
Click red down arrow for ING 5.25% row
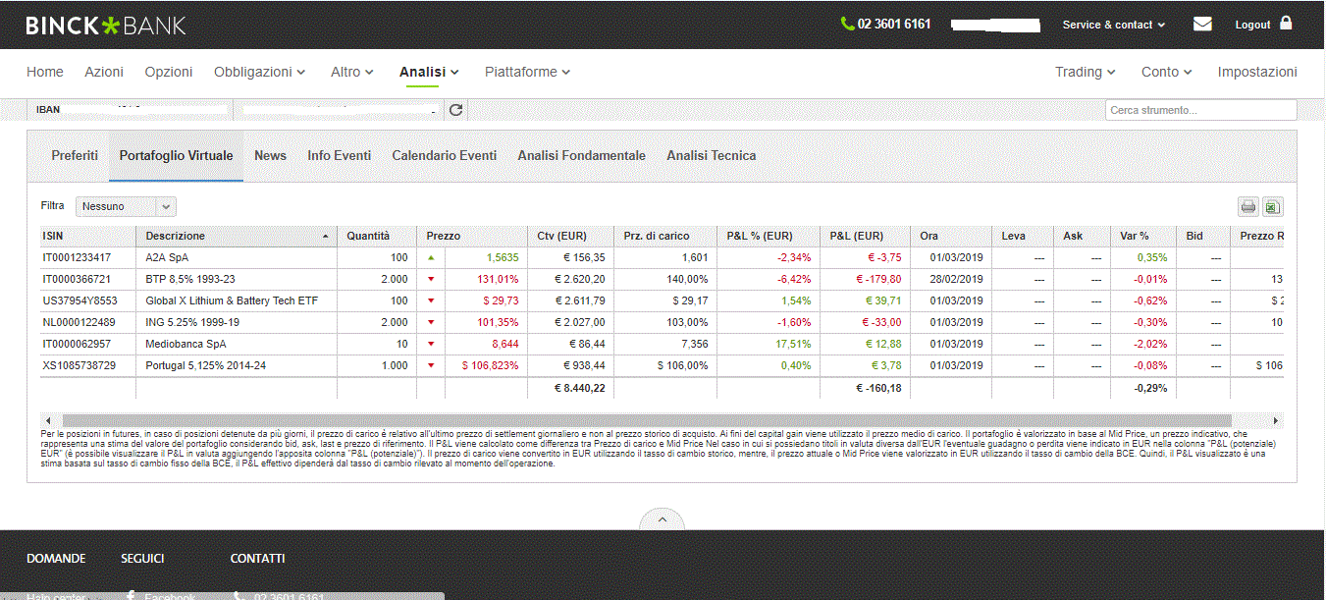430,322
